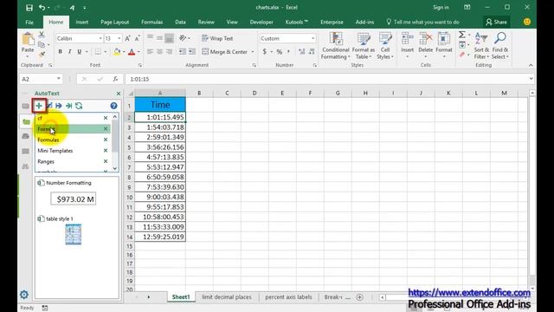
Task: Click the Decrease Indent icon
Action: (183, 52)
